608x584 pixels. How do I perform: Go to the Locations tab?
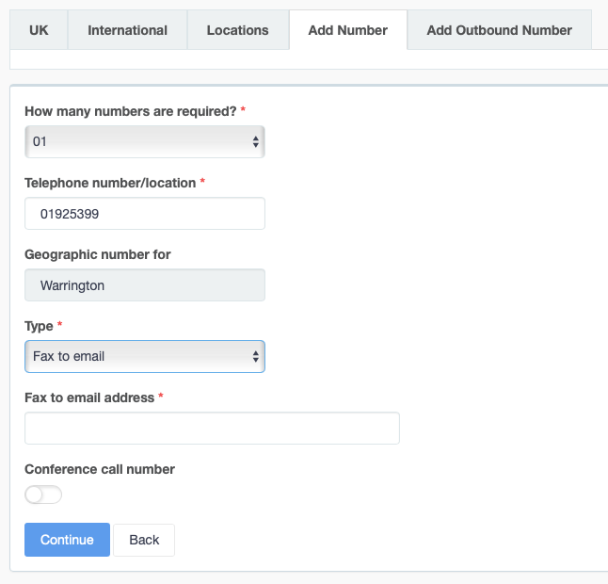tap(237, 30)
